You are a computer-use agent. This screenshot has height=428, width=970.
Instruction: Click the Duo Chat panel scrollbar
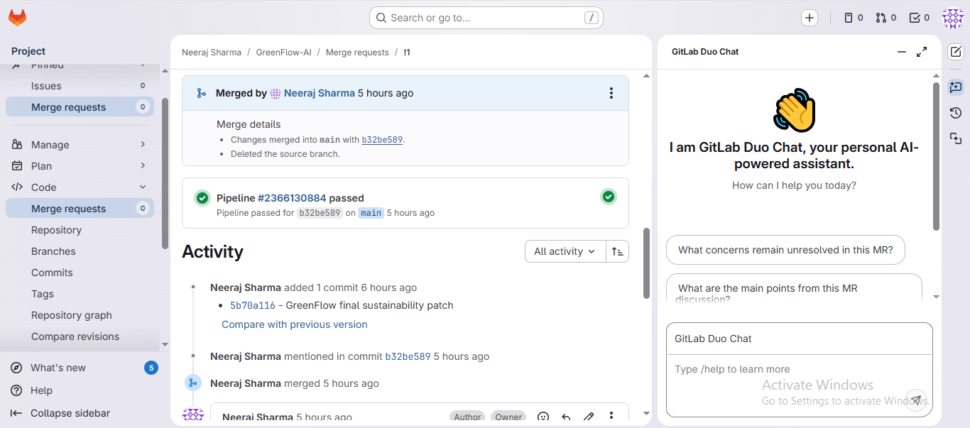click(936, 156)
